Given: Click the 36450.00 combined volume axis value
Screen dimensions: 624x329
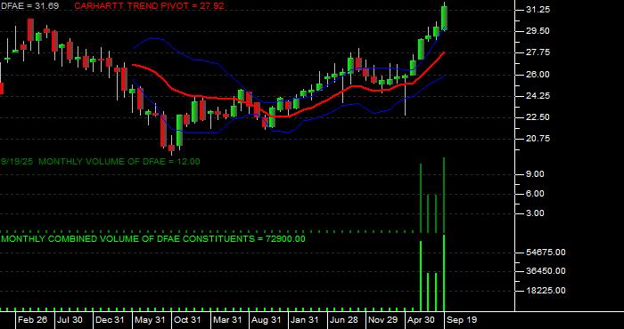Looking at the screenshot, I should point(546,271).
